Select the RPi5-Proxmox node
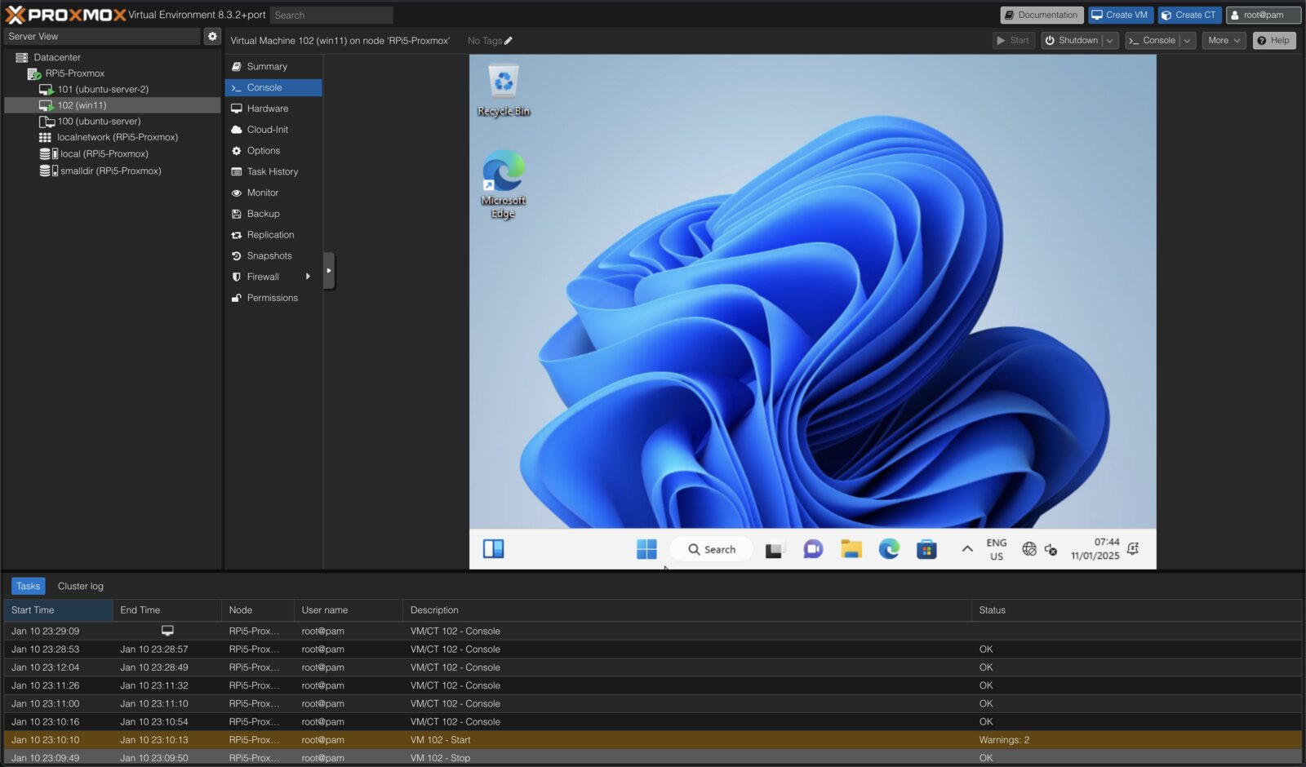The width and height of the screenshot is (1306, 767). click(74, 73)
